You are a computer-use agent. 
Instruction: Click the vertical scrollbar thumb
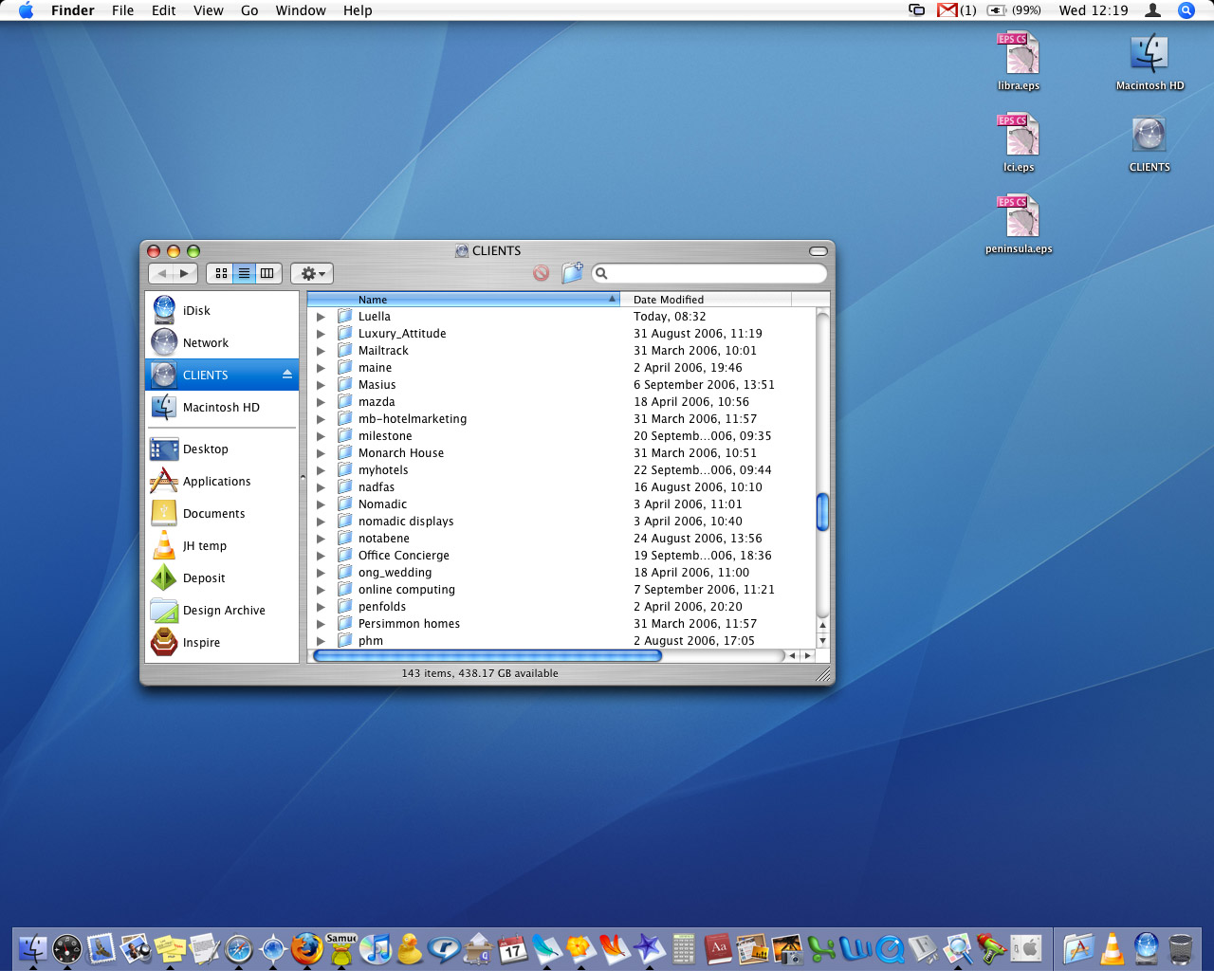click(822, 512)
